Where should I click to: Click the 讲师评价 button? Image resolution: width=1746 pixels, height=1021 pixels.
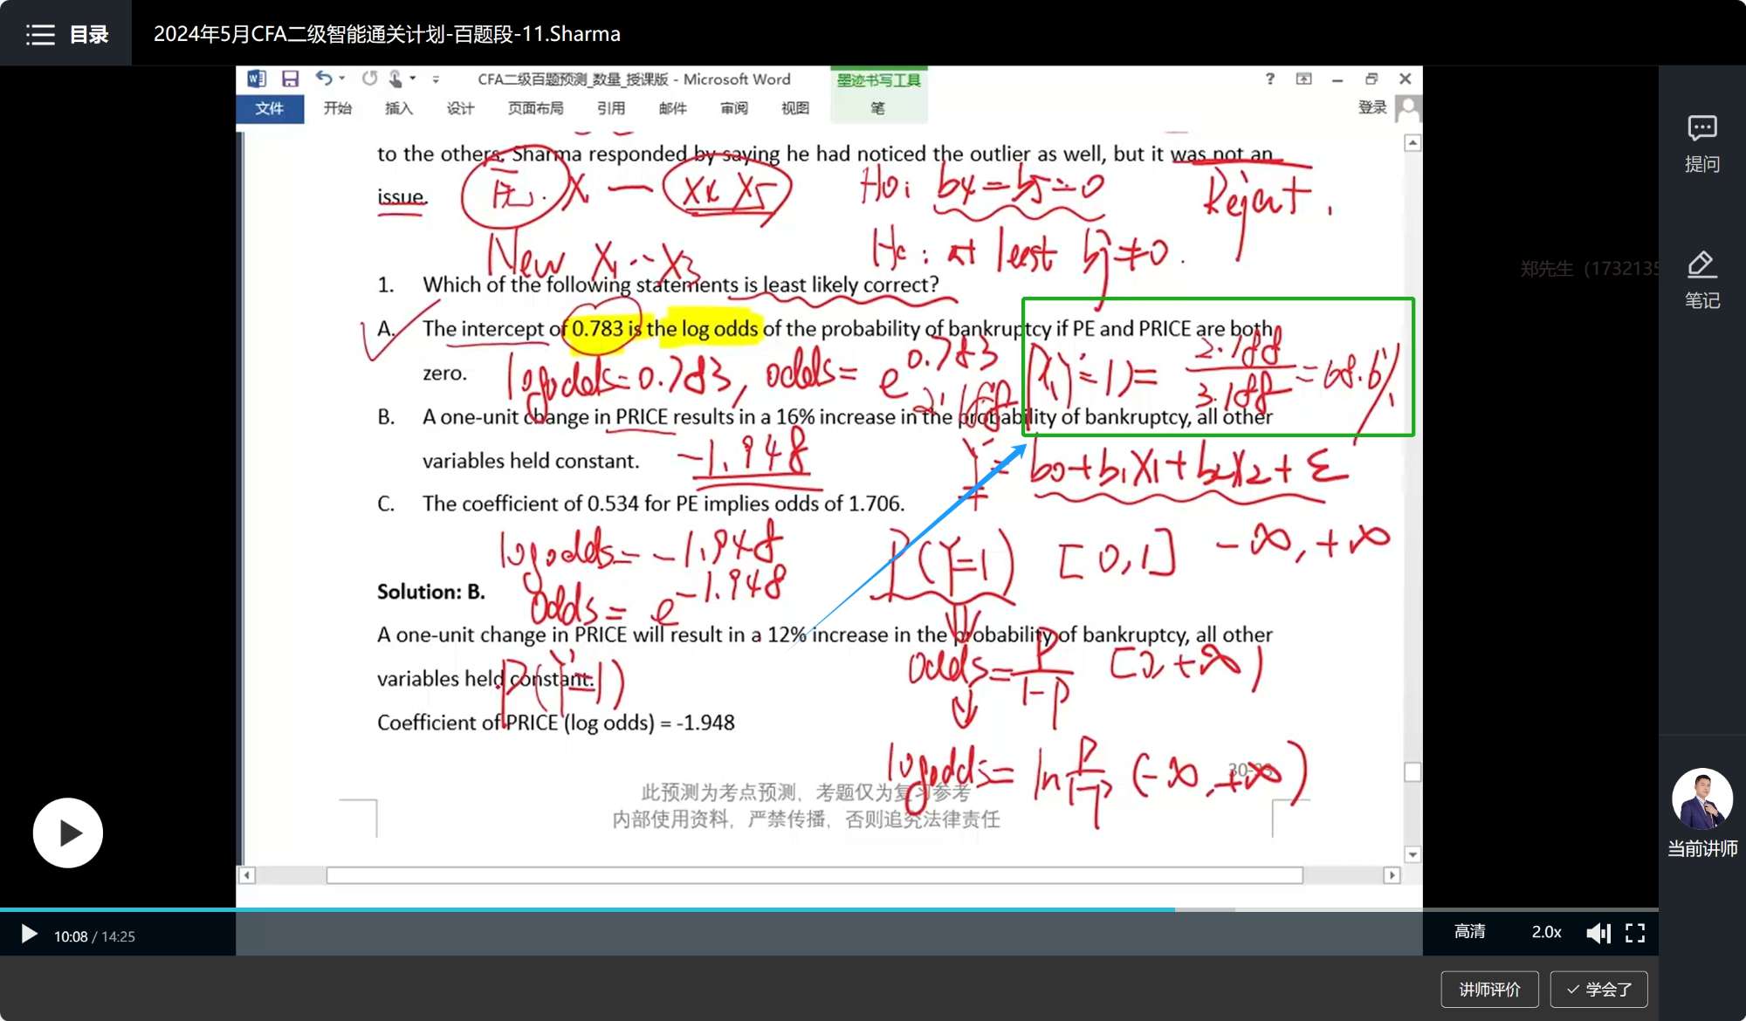[x=1489, y=989]
